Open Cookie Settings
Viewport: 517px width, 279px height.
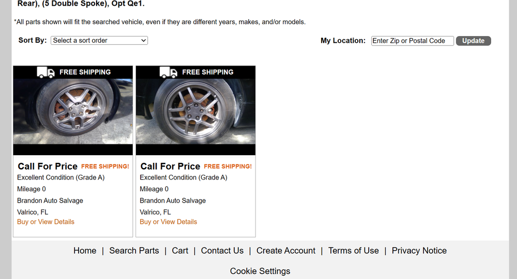[x=260, y=271]
